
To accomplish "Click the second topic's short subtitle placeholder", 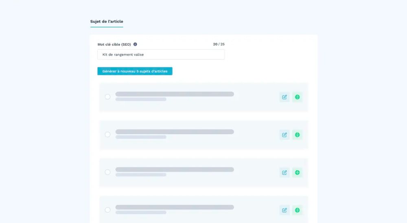I will click(141, 137).
